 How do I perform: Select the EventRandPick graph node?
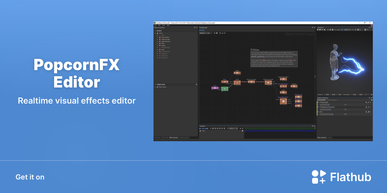[x=283, y=101]
